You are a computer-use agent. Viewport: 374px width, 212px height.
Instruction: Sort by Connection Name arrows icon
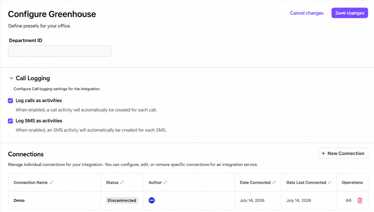pos(51,183)
